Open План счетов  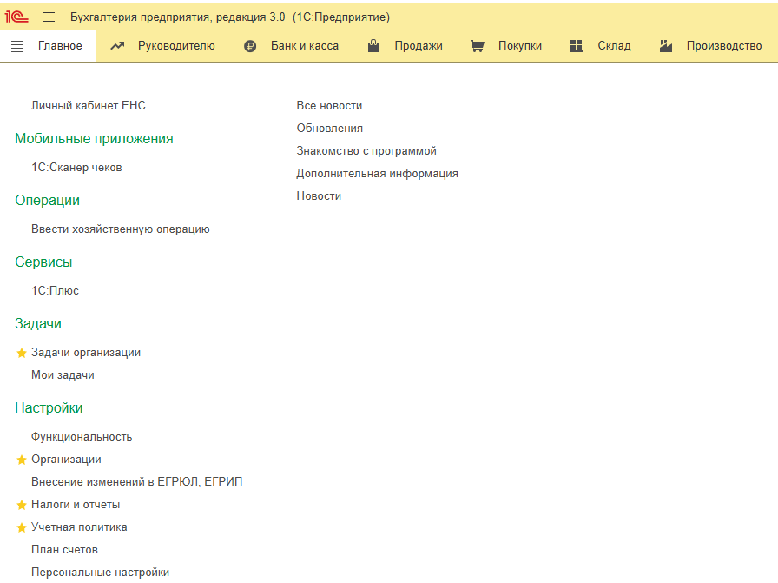click(x=64, y=550)
